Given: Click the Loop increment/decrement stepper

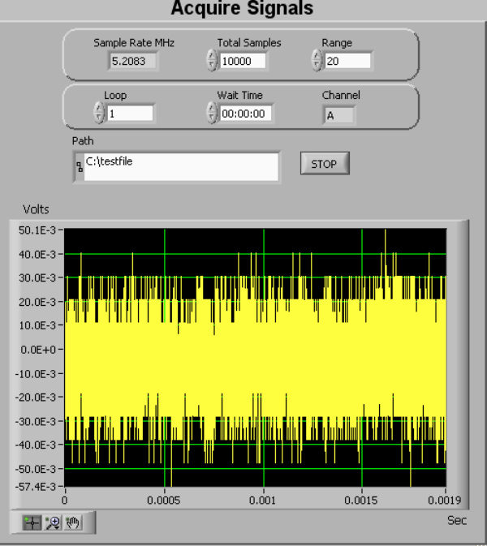Looking at the screenshot, I should [x=99, y=113].
